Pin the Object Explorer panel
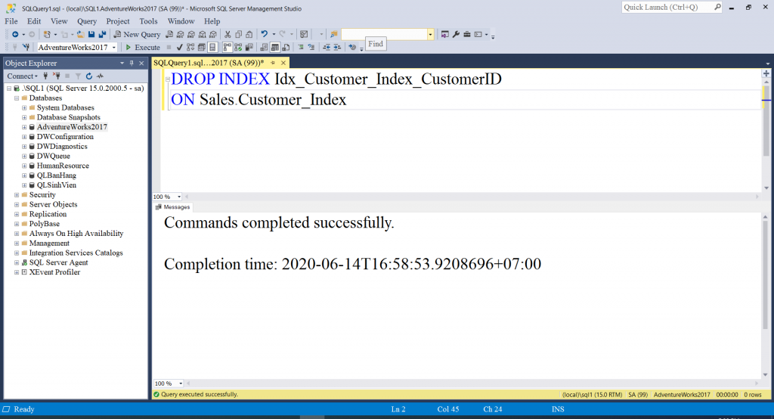Viewport: 774px width, 419px height. pos(132,63)
